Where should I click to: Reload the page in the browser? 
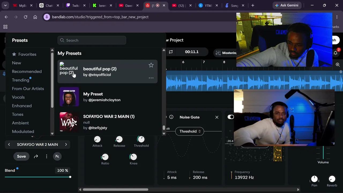(25, 17)
